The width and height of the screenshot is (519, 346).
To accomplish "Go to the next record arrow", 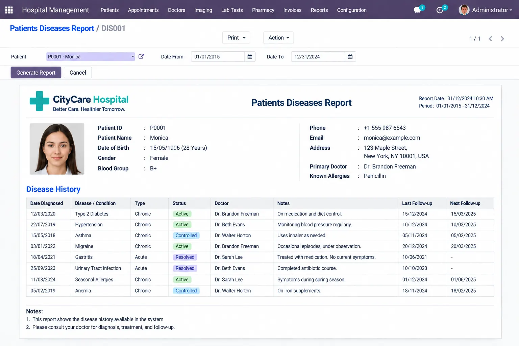I will (x=502, y=39).
